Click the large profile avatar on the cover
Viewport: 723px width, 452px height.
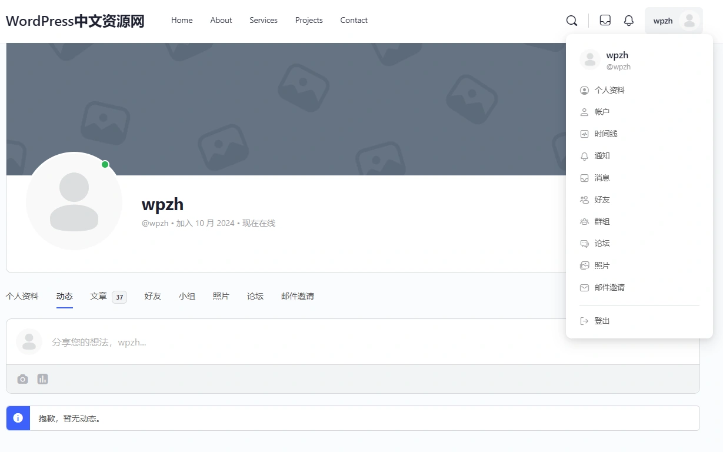click(x=74, y=201)
